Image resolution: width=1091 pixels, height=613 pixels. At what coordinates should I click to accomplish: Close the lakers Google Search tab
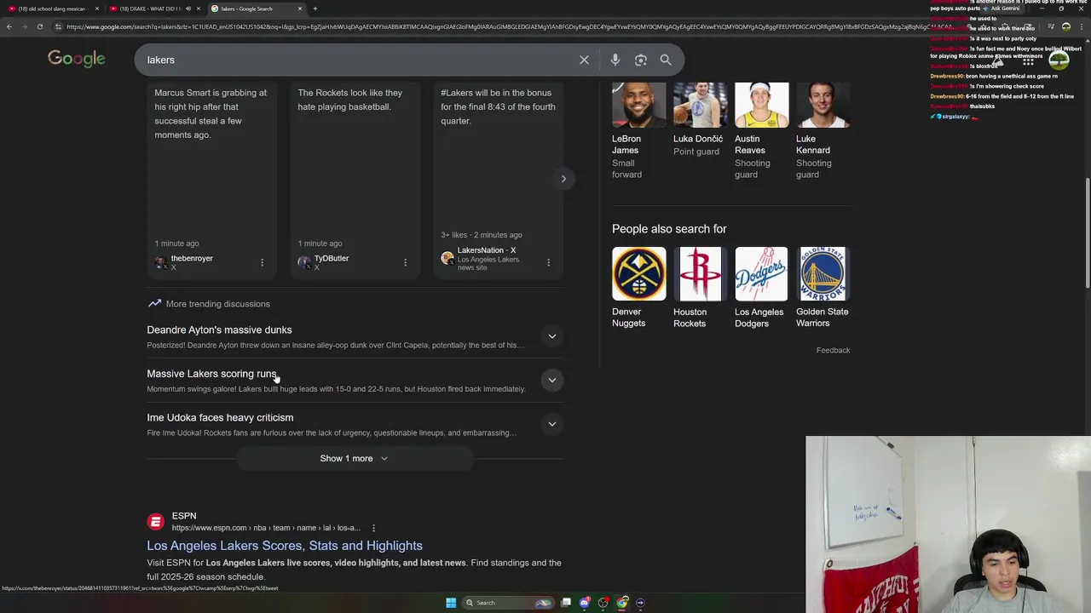pyautogui.click(x=299, y=9)
